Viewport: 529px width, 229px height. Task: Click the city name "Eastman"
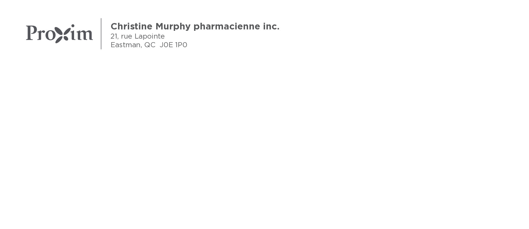tap(126, 45)
